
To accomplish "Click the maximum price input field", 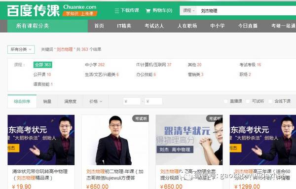I will (153, 101).
